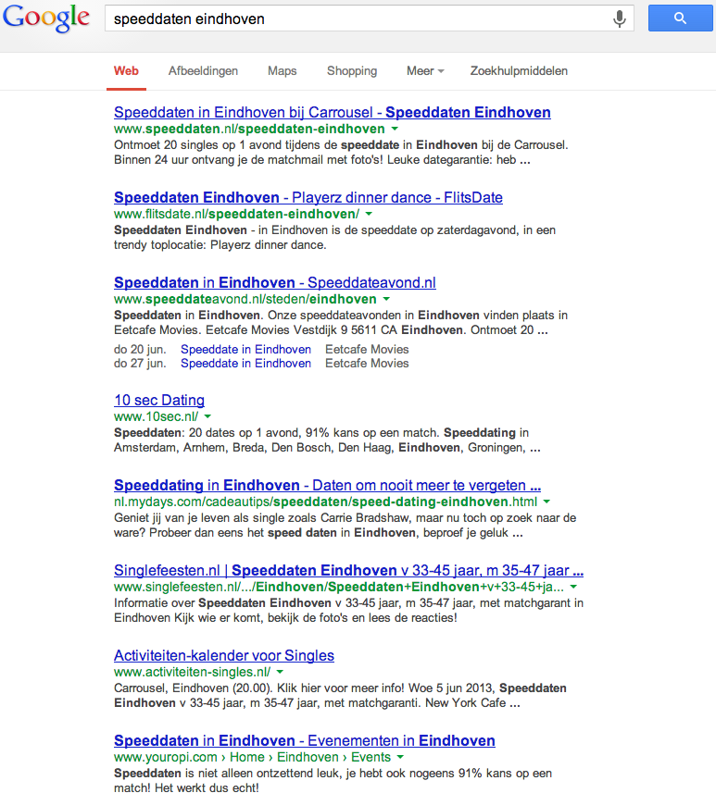This screenshot has width=716, height=793.
Task: Open 'Speeddaten Eindhoven - Playerz dinner dance' result
Action: pyautogui.click(x=308, y=197)
